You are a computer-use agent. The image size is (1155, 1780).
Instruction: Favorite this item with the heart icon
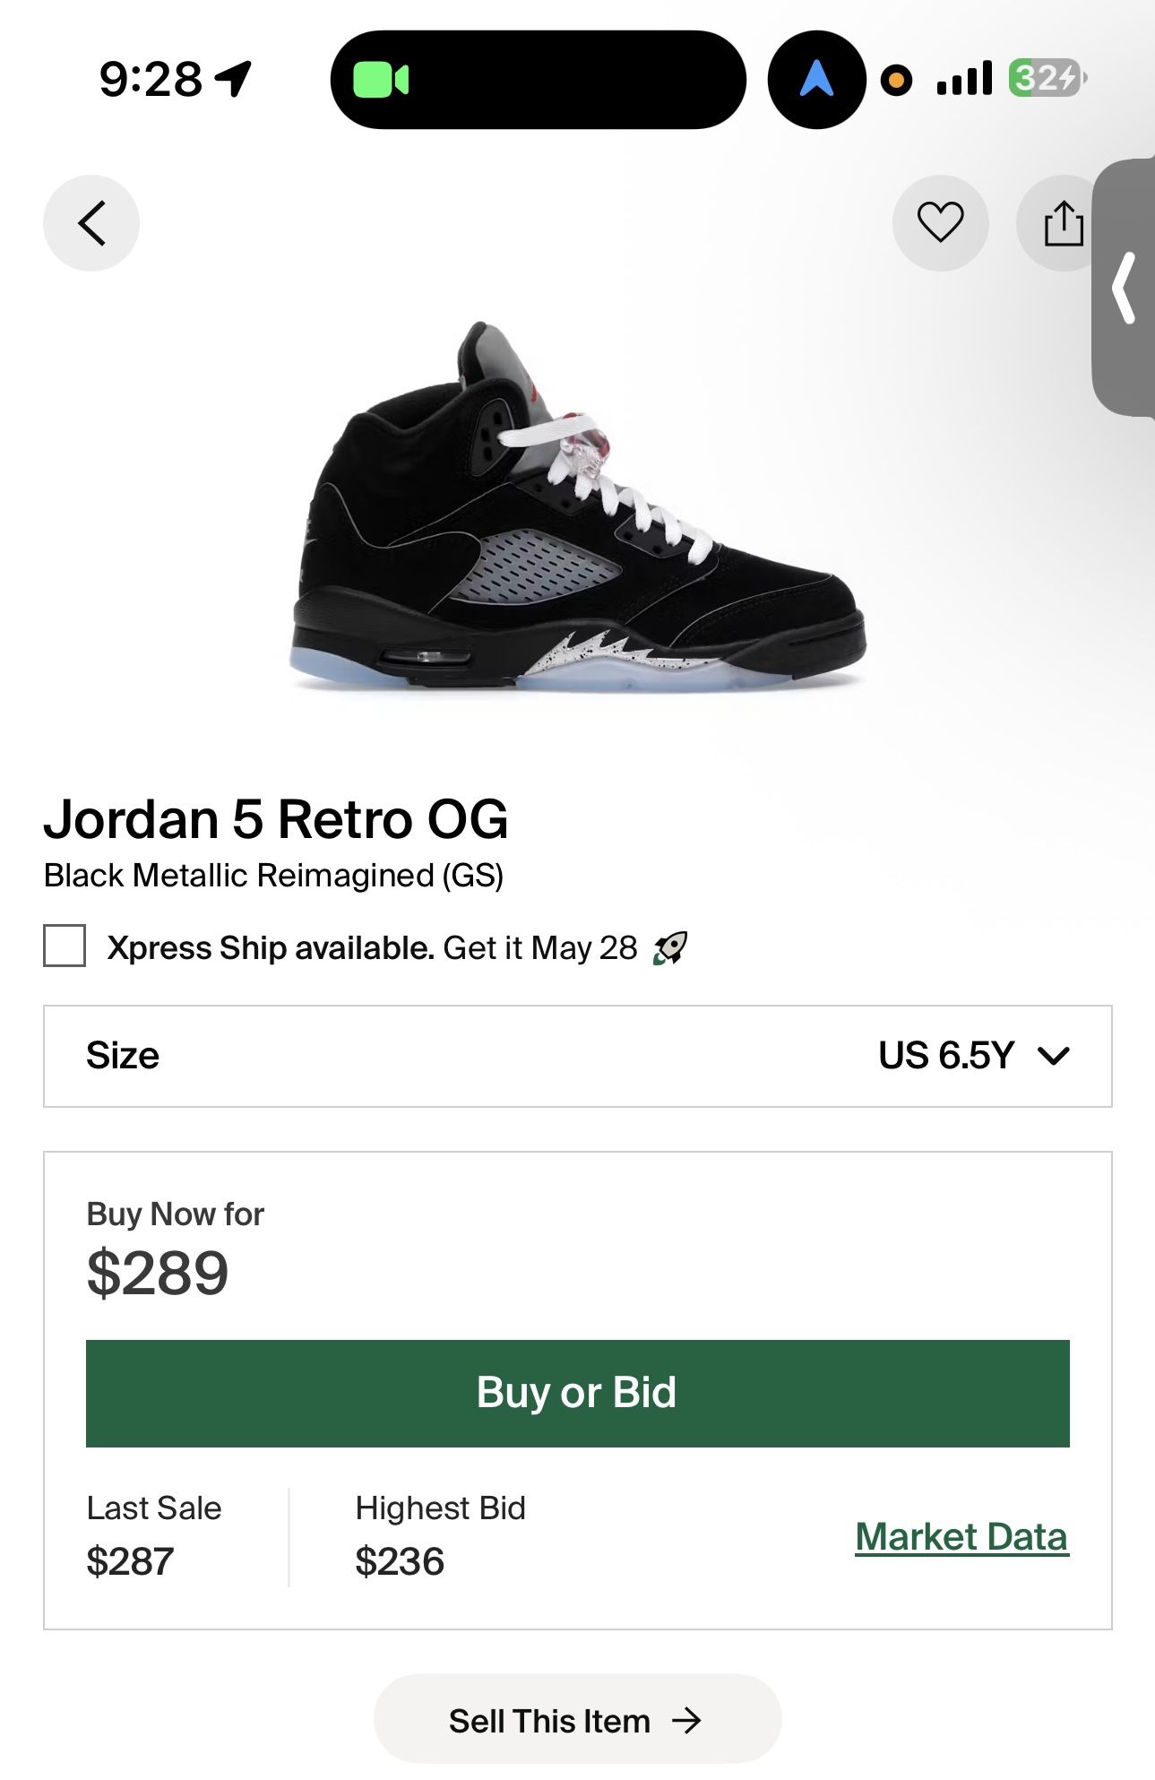940,222
